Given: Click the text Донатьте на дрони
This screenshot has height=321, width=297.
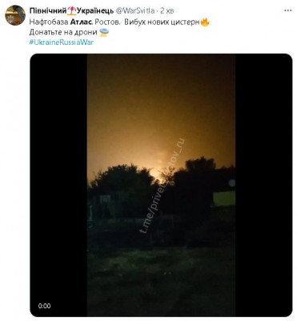Looking at the screenshot, I should pos(63,32).
